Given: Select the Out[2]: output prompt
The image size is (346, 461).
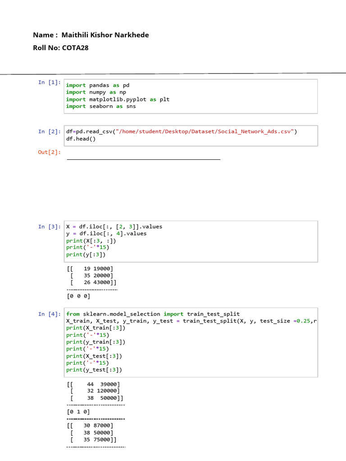Looking at the screenshot, I should coord(50,152).
